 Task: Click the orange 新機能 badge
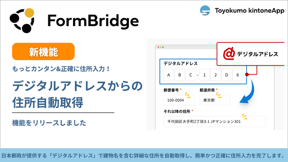[x=43, y=51]
